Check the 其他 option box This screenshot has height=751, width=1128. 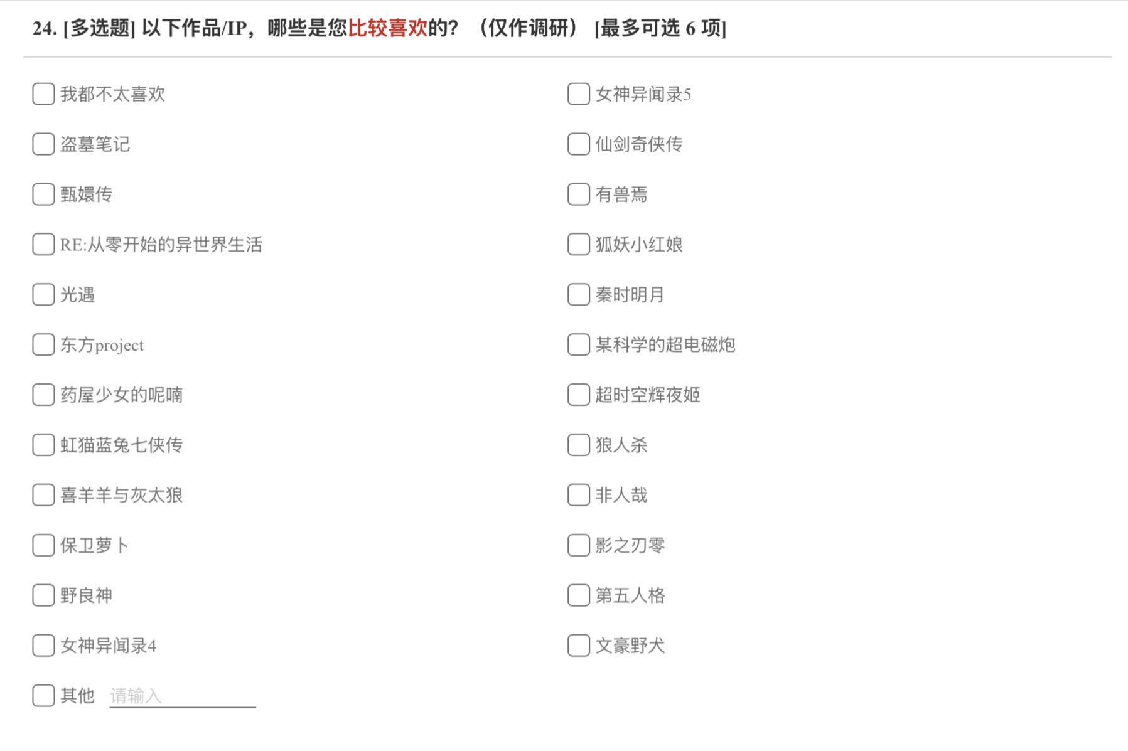43,696
